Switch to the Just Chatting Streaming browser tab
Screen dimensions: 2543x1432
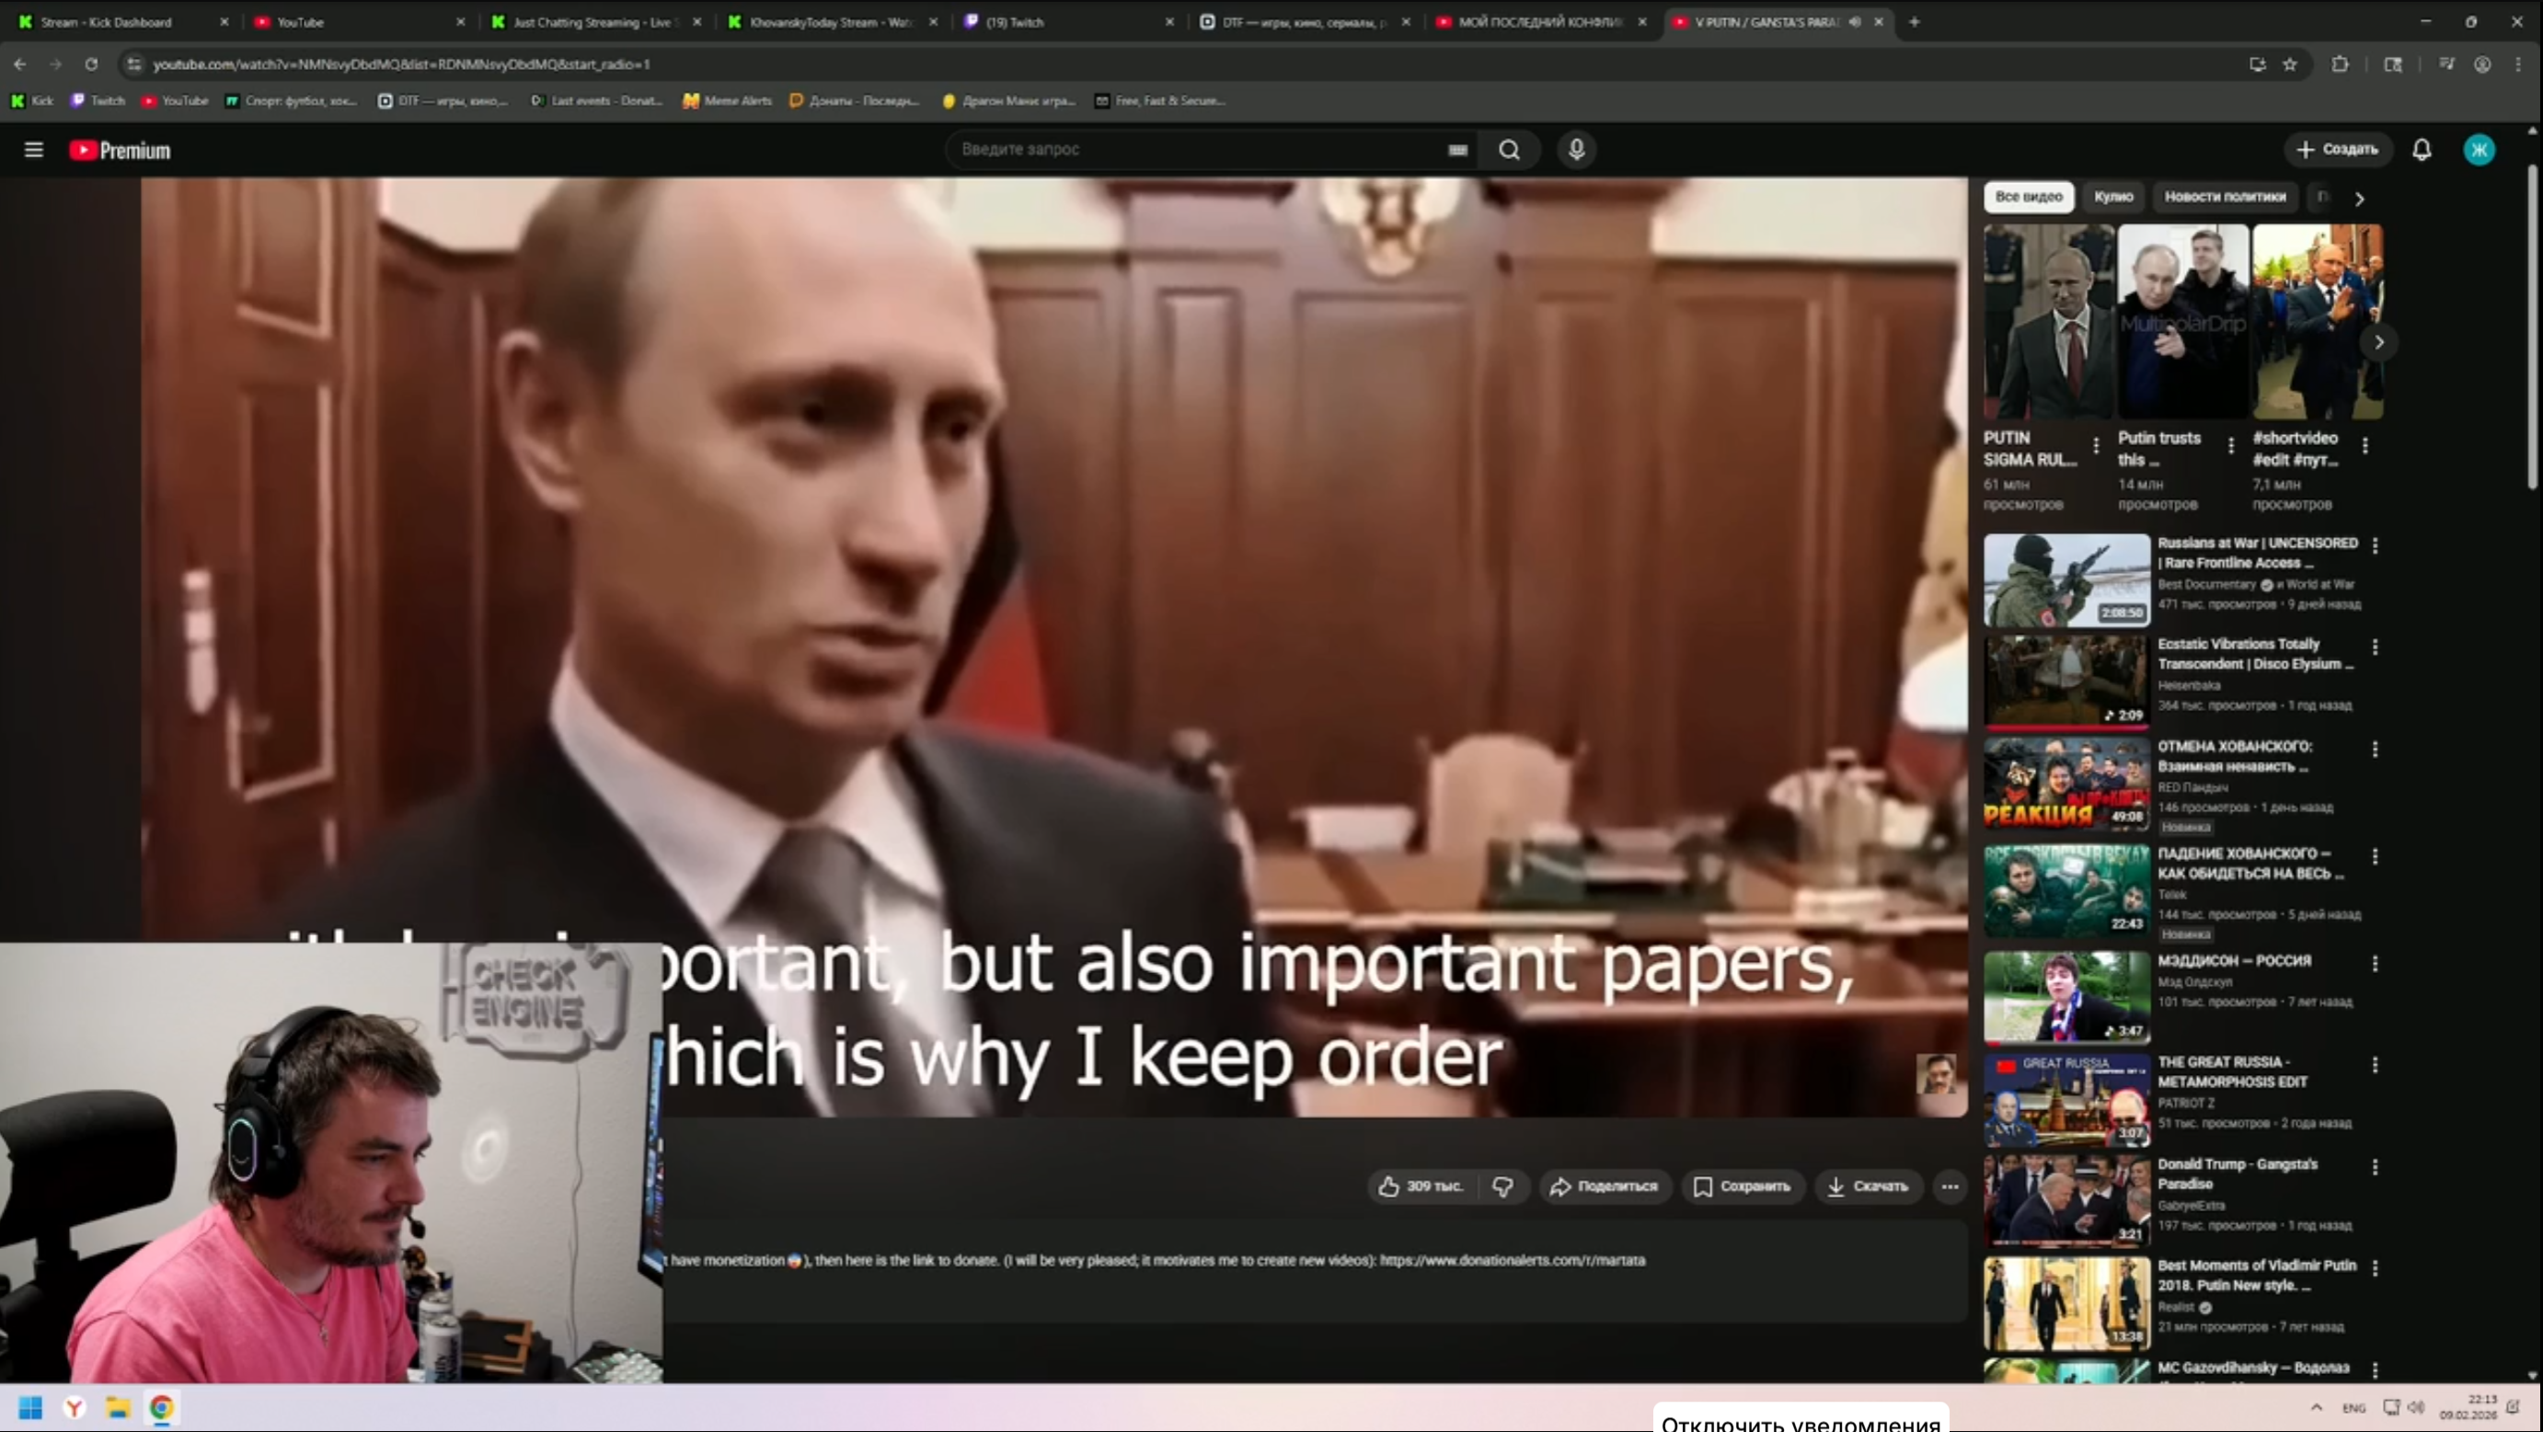click(593, 22)
